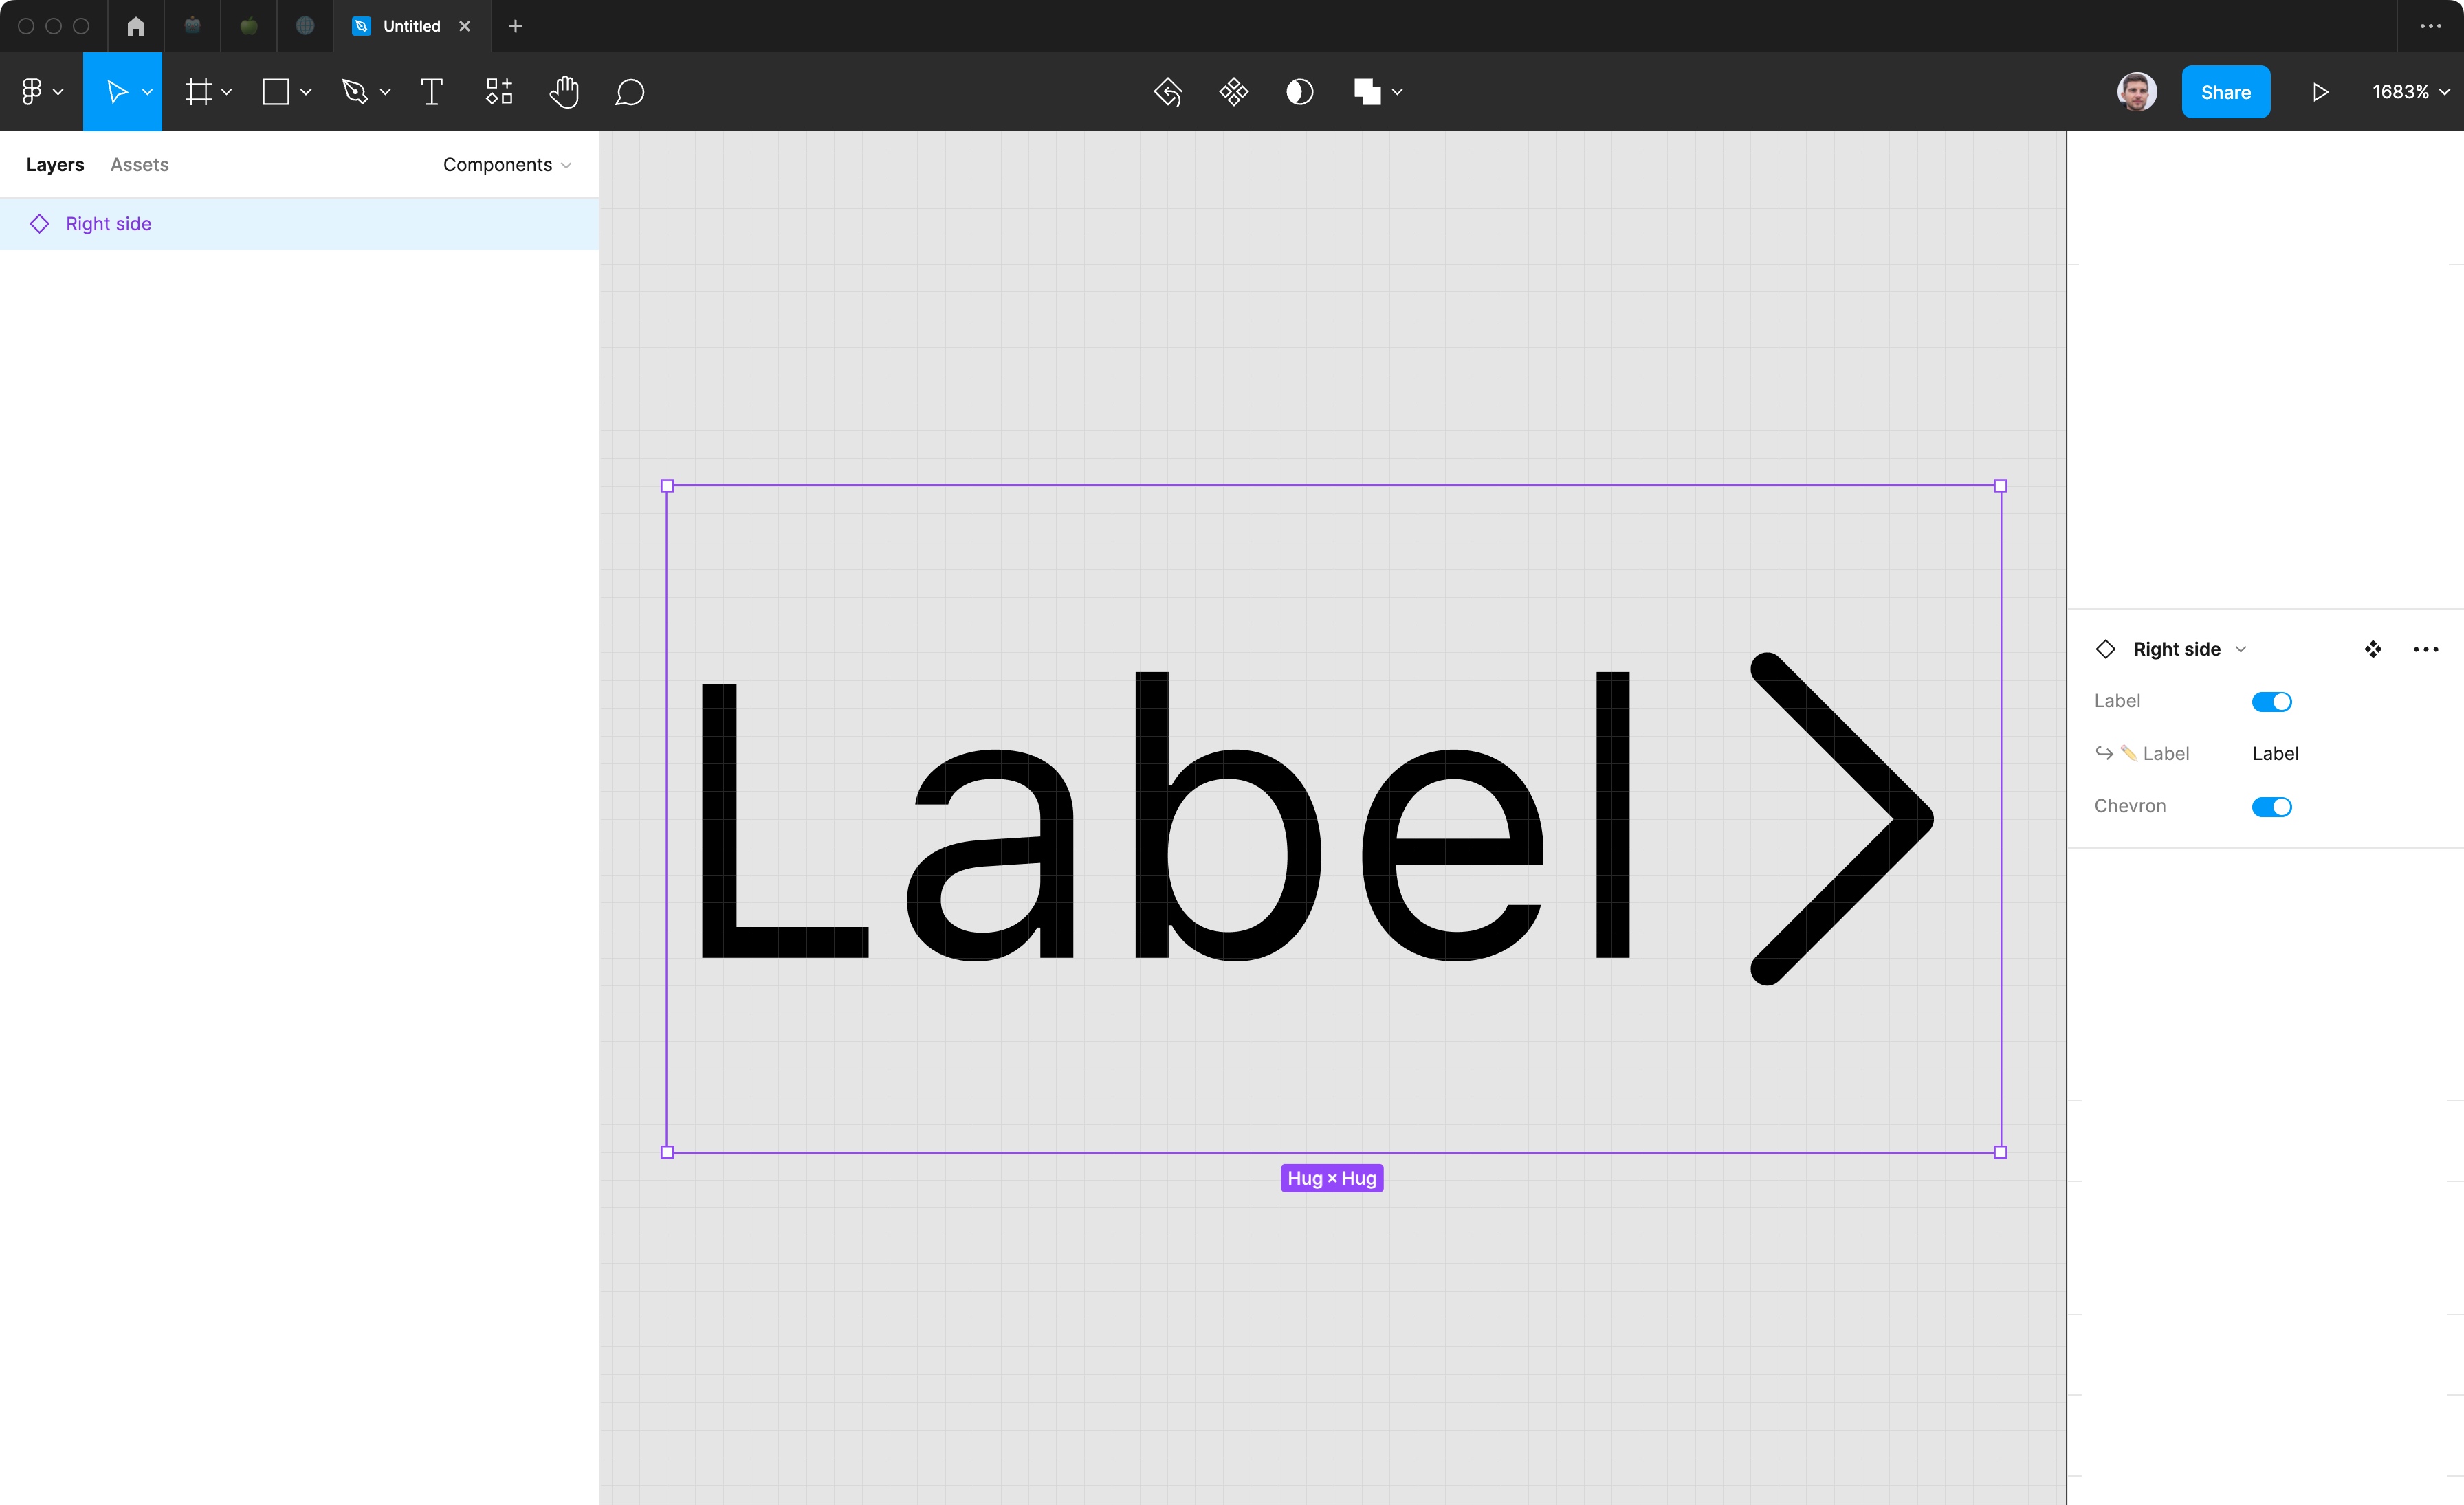Image resolution: width=2464 pixels, height=1505 pixels.
Task: Select the Text tool
Action: tap(431, 92)
